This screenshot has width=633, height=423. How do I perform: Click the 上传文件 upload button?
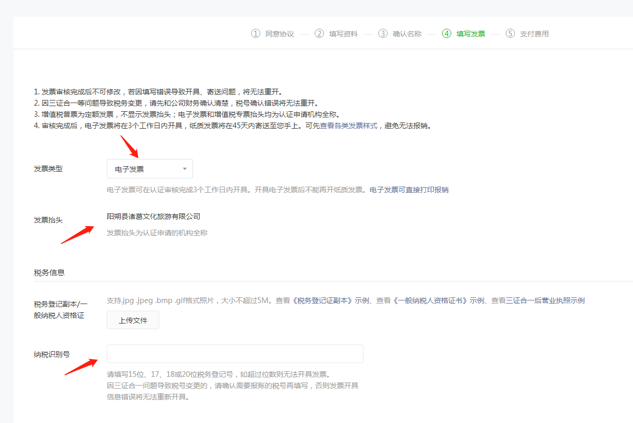tap(132, 320)
